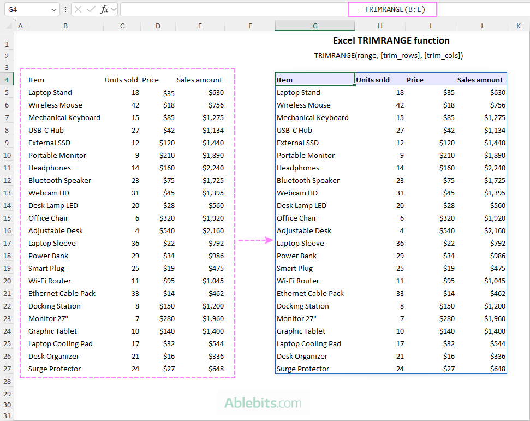Click the vertical dots handle beside Name Box
The width and height of the screenshot is (530, 421).
coord(65,9)
